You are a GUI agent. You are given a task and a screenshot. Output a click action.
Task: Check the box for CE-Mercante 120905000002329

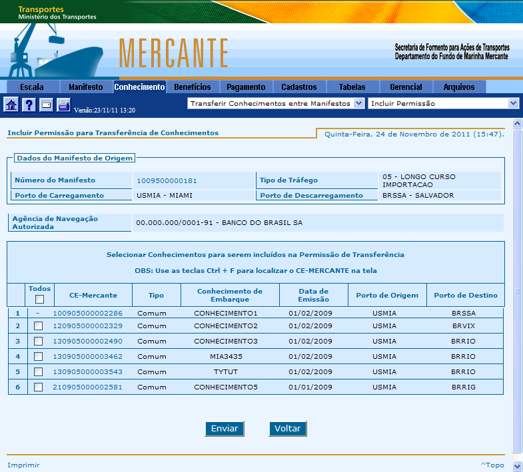coord(39,326)
